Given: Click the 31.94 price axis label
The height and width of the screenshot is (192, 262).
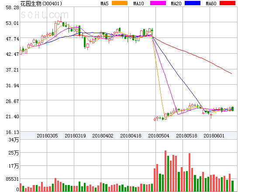Looking at the screenshot, I should 12,86.
